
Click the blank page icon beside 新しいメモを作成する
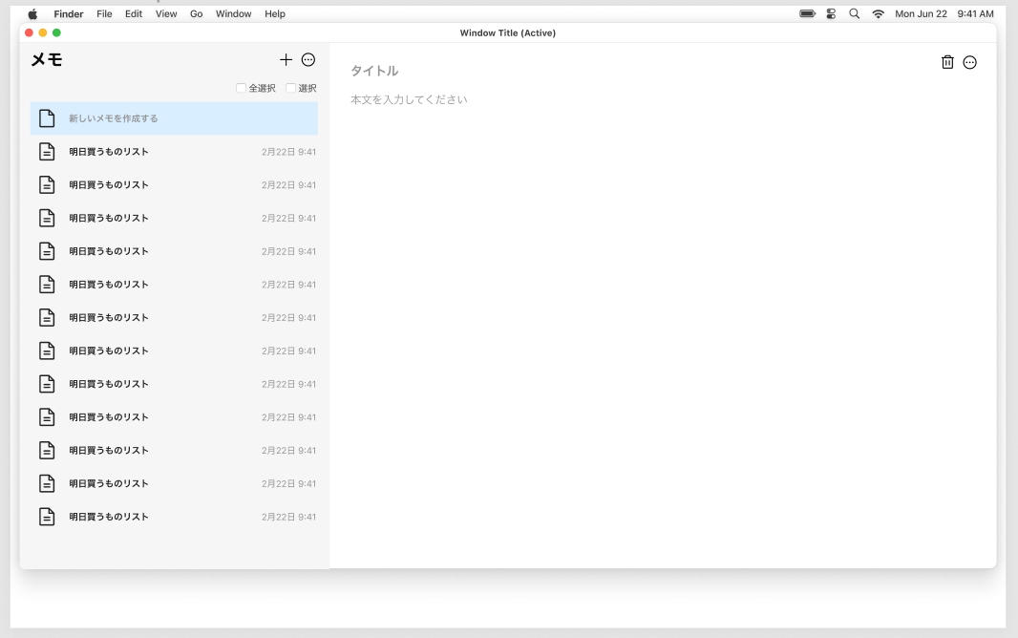pos(47,118)
